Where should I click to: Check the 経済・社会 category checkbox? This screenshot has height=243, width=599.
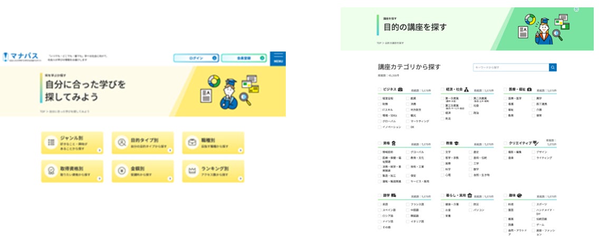(442, 89)
